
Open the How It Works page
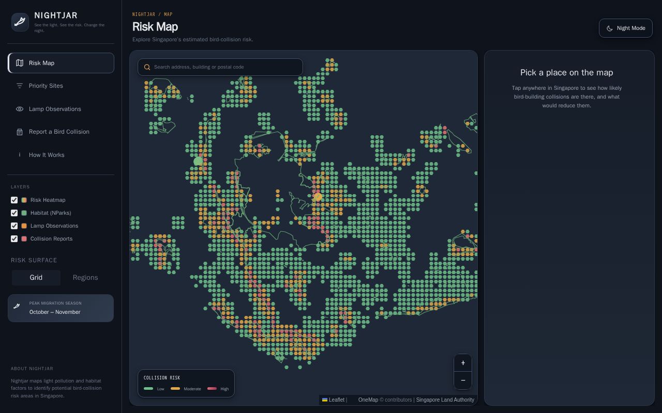click(x=61, y=155)
